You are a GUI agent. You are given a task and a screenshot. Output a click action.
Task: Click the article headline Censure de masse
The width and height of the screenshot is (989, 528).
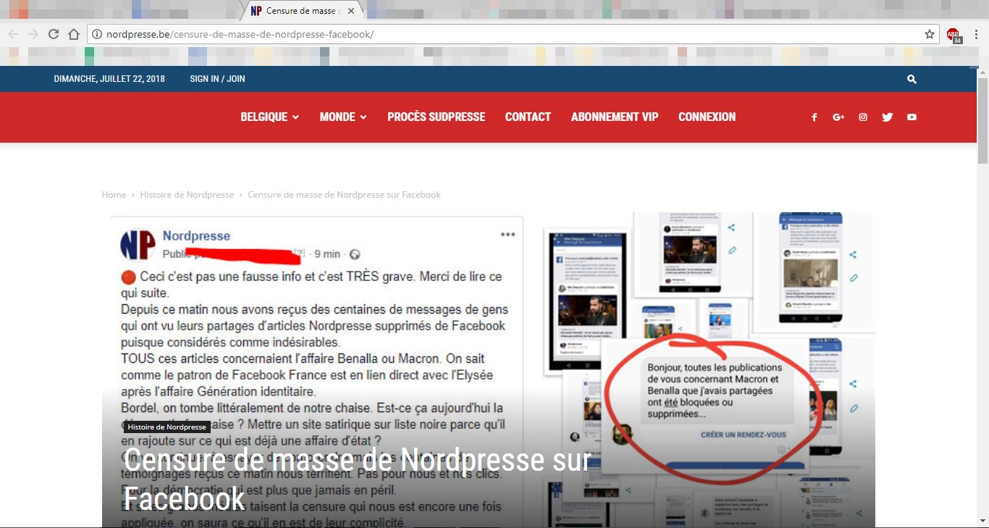pyautogui.click(x=356, y=479)
